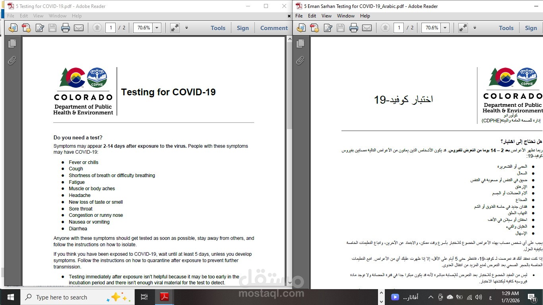
Task: Open the Sign pane in the left window
Action: pyautogui.click(x=242, y=28)
